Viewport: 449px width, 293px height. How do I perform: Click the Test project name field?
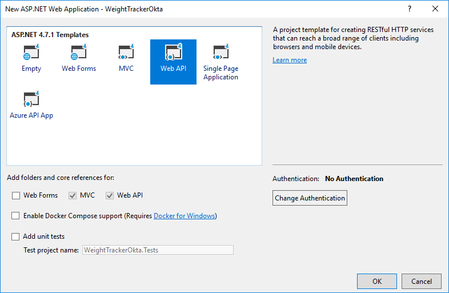[x=158, y=250]
